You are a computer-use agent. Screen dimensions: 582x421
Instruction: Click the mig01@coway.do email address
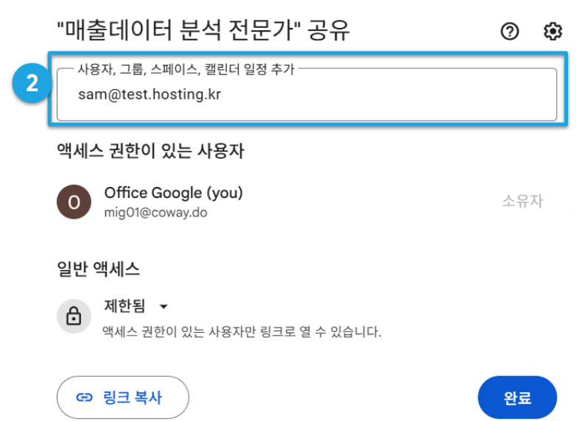[155, 213]
